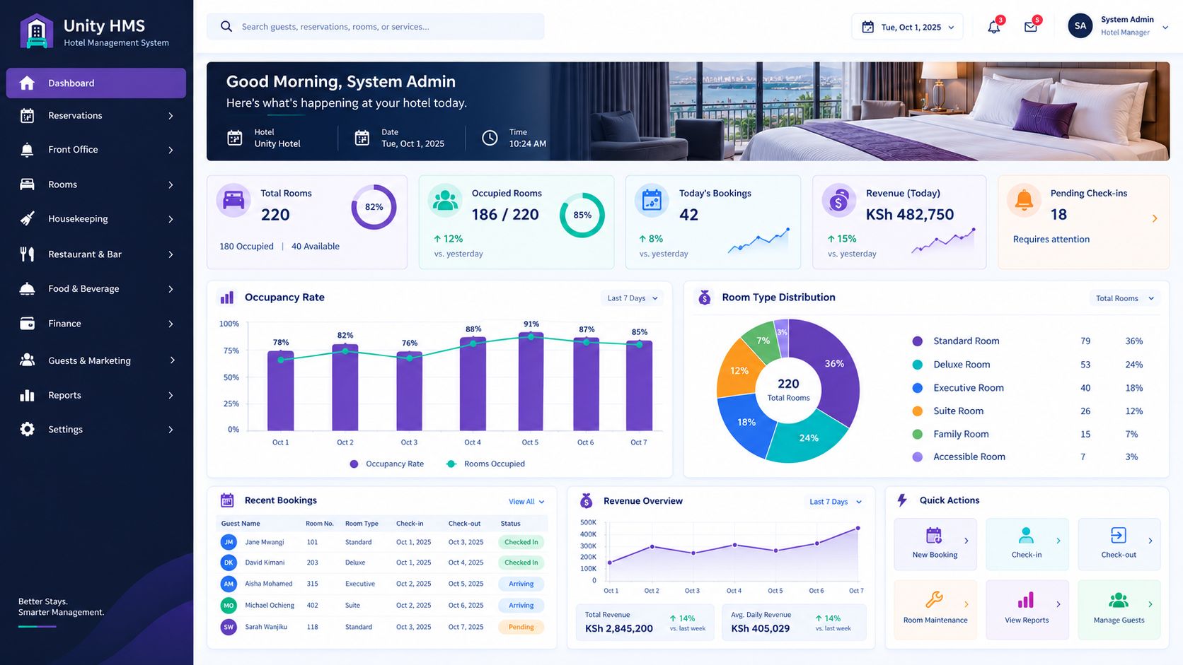Open the Reports menu item
Viewport: 1183px width, 665px height.
click(x=96, y=395)
